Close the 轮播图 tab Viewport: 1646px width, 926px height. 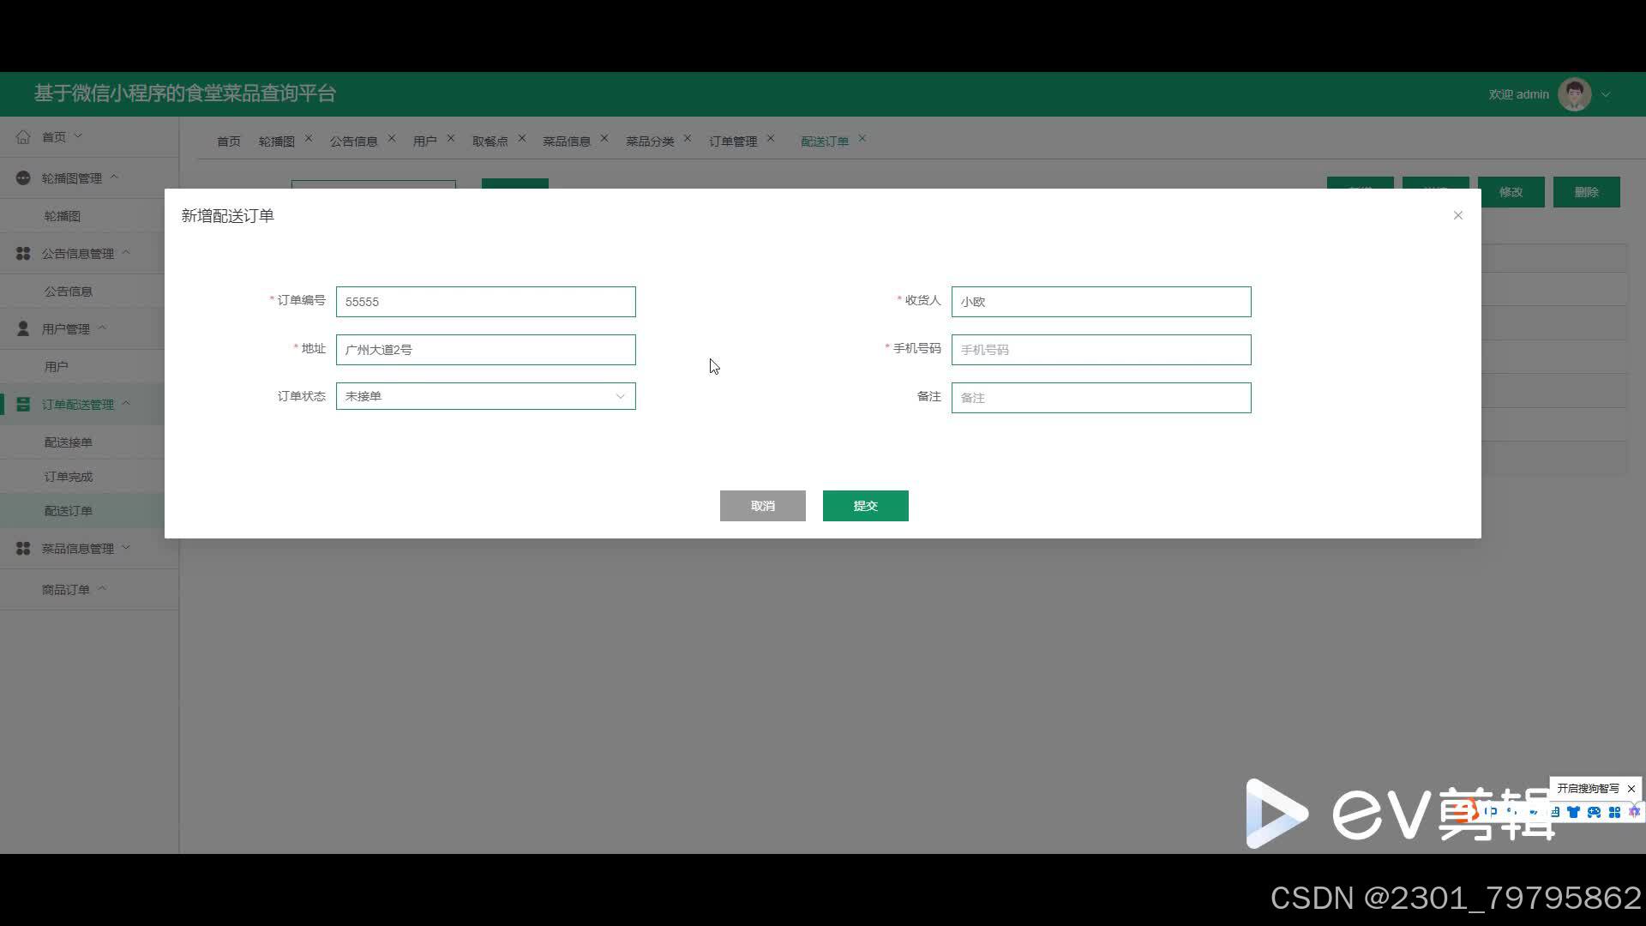click(309, 138)
